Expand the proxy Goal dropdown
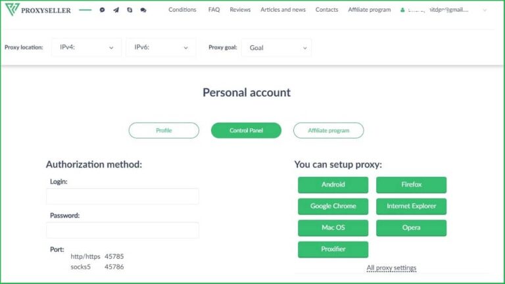This screenshot has width=505, height=284. 276,47
